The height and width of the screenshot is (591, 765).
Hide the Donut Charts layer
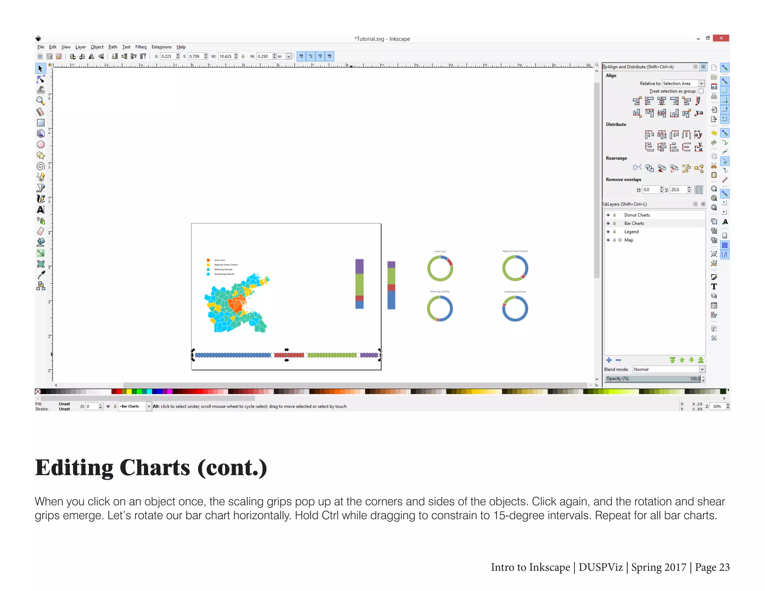(x=608, y=215)
